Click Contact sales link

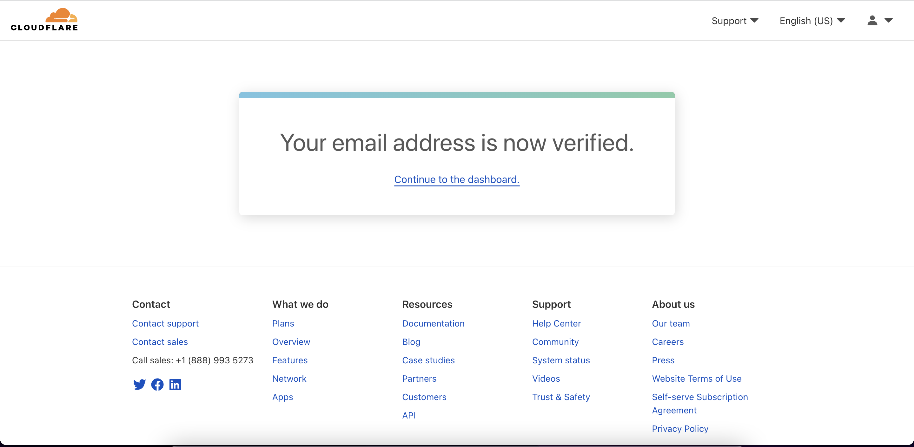click(x=160, y=342)
